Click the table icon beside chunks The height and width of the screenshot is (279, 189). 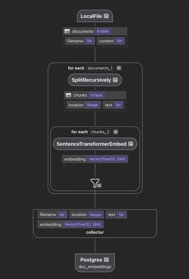68,95
